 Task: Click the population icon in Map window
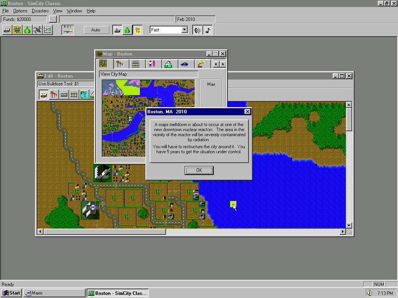[152, 64]
